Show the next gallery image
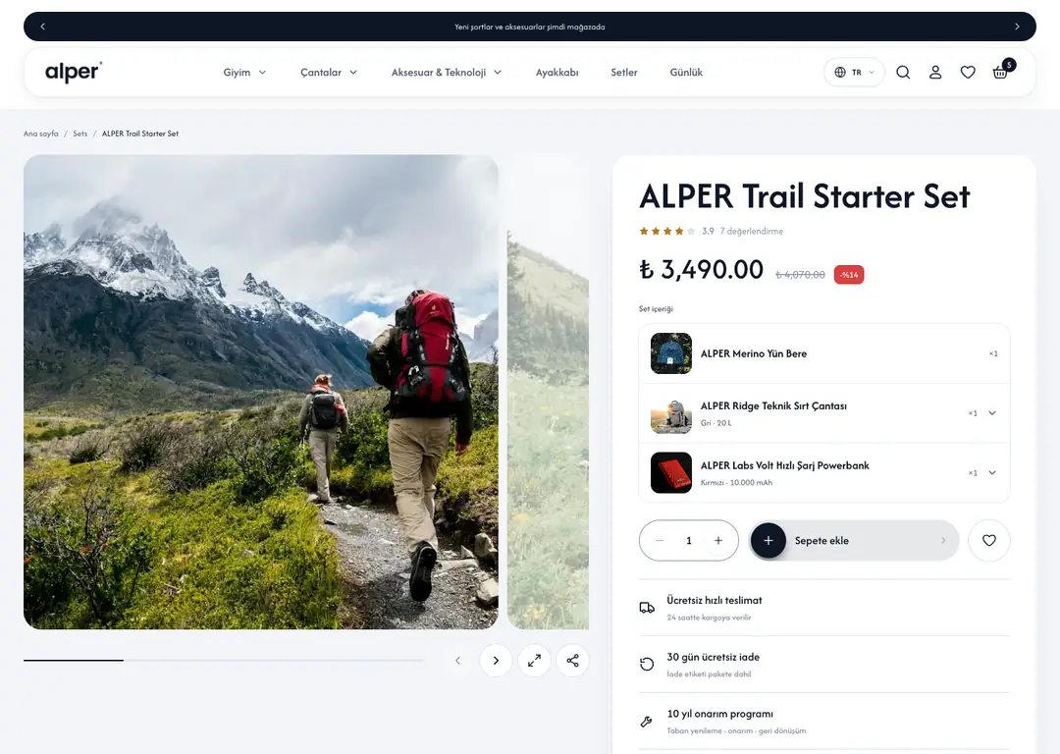This screenshot has width=1060, height=754. pos(496,661)
